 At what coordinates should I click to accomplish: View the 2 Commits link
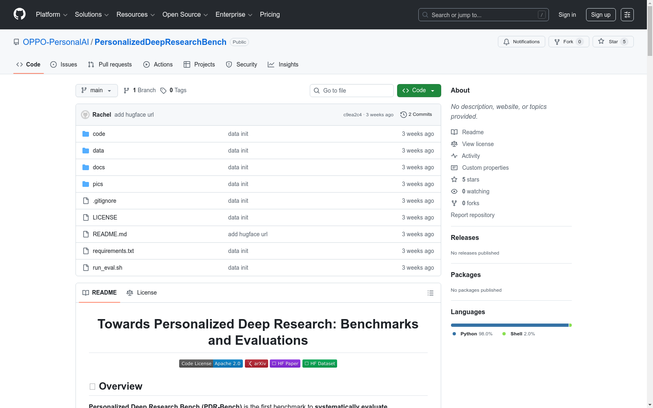click(x=416, y=115)
